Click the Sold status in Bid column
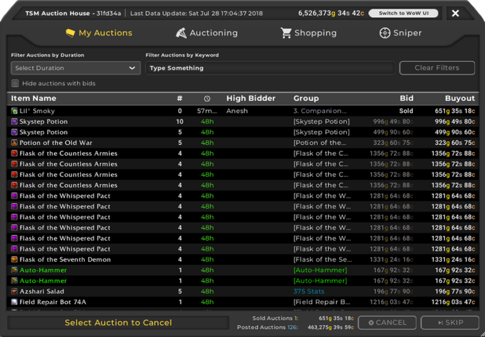The image size is (485, 337). 406,111
